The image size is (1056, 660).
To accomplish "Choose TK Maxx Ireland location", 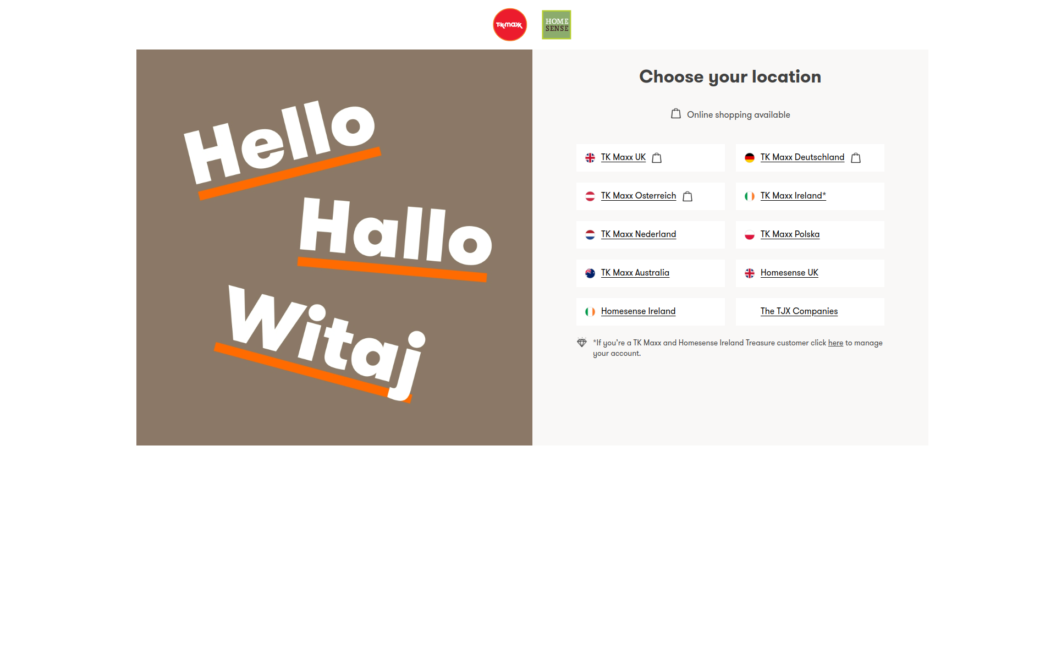I will pos(793,196).
